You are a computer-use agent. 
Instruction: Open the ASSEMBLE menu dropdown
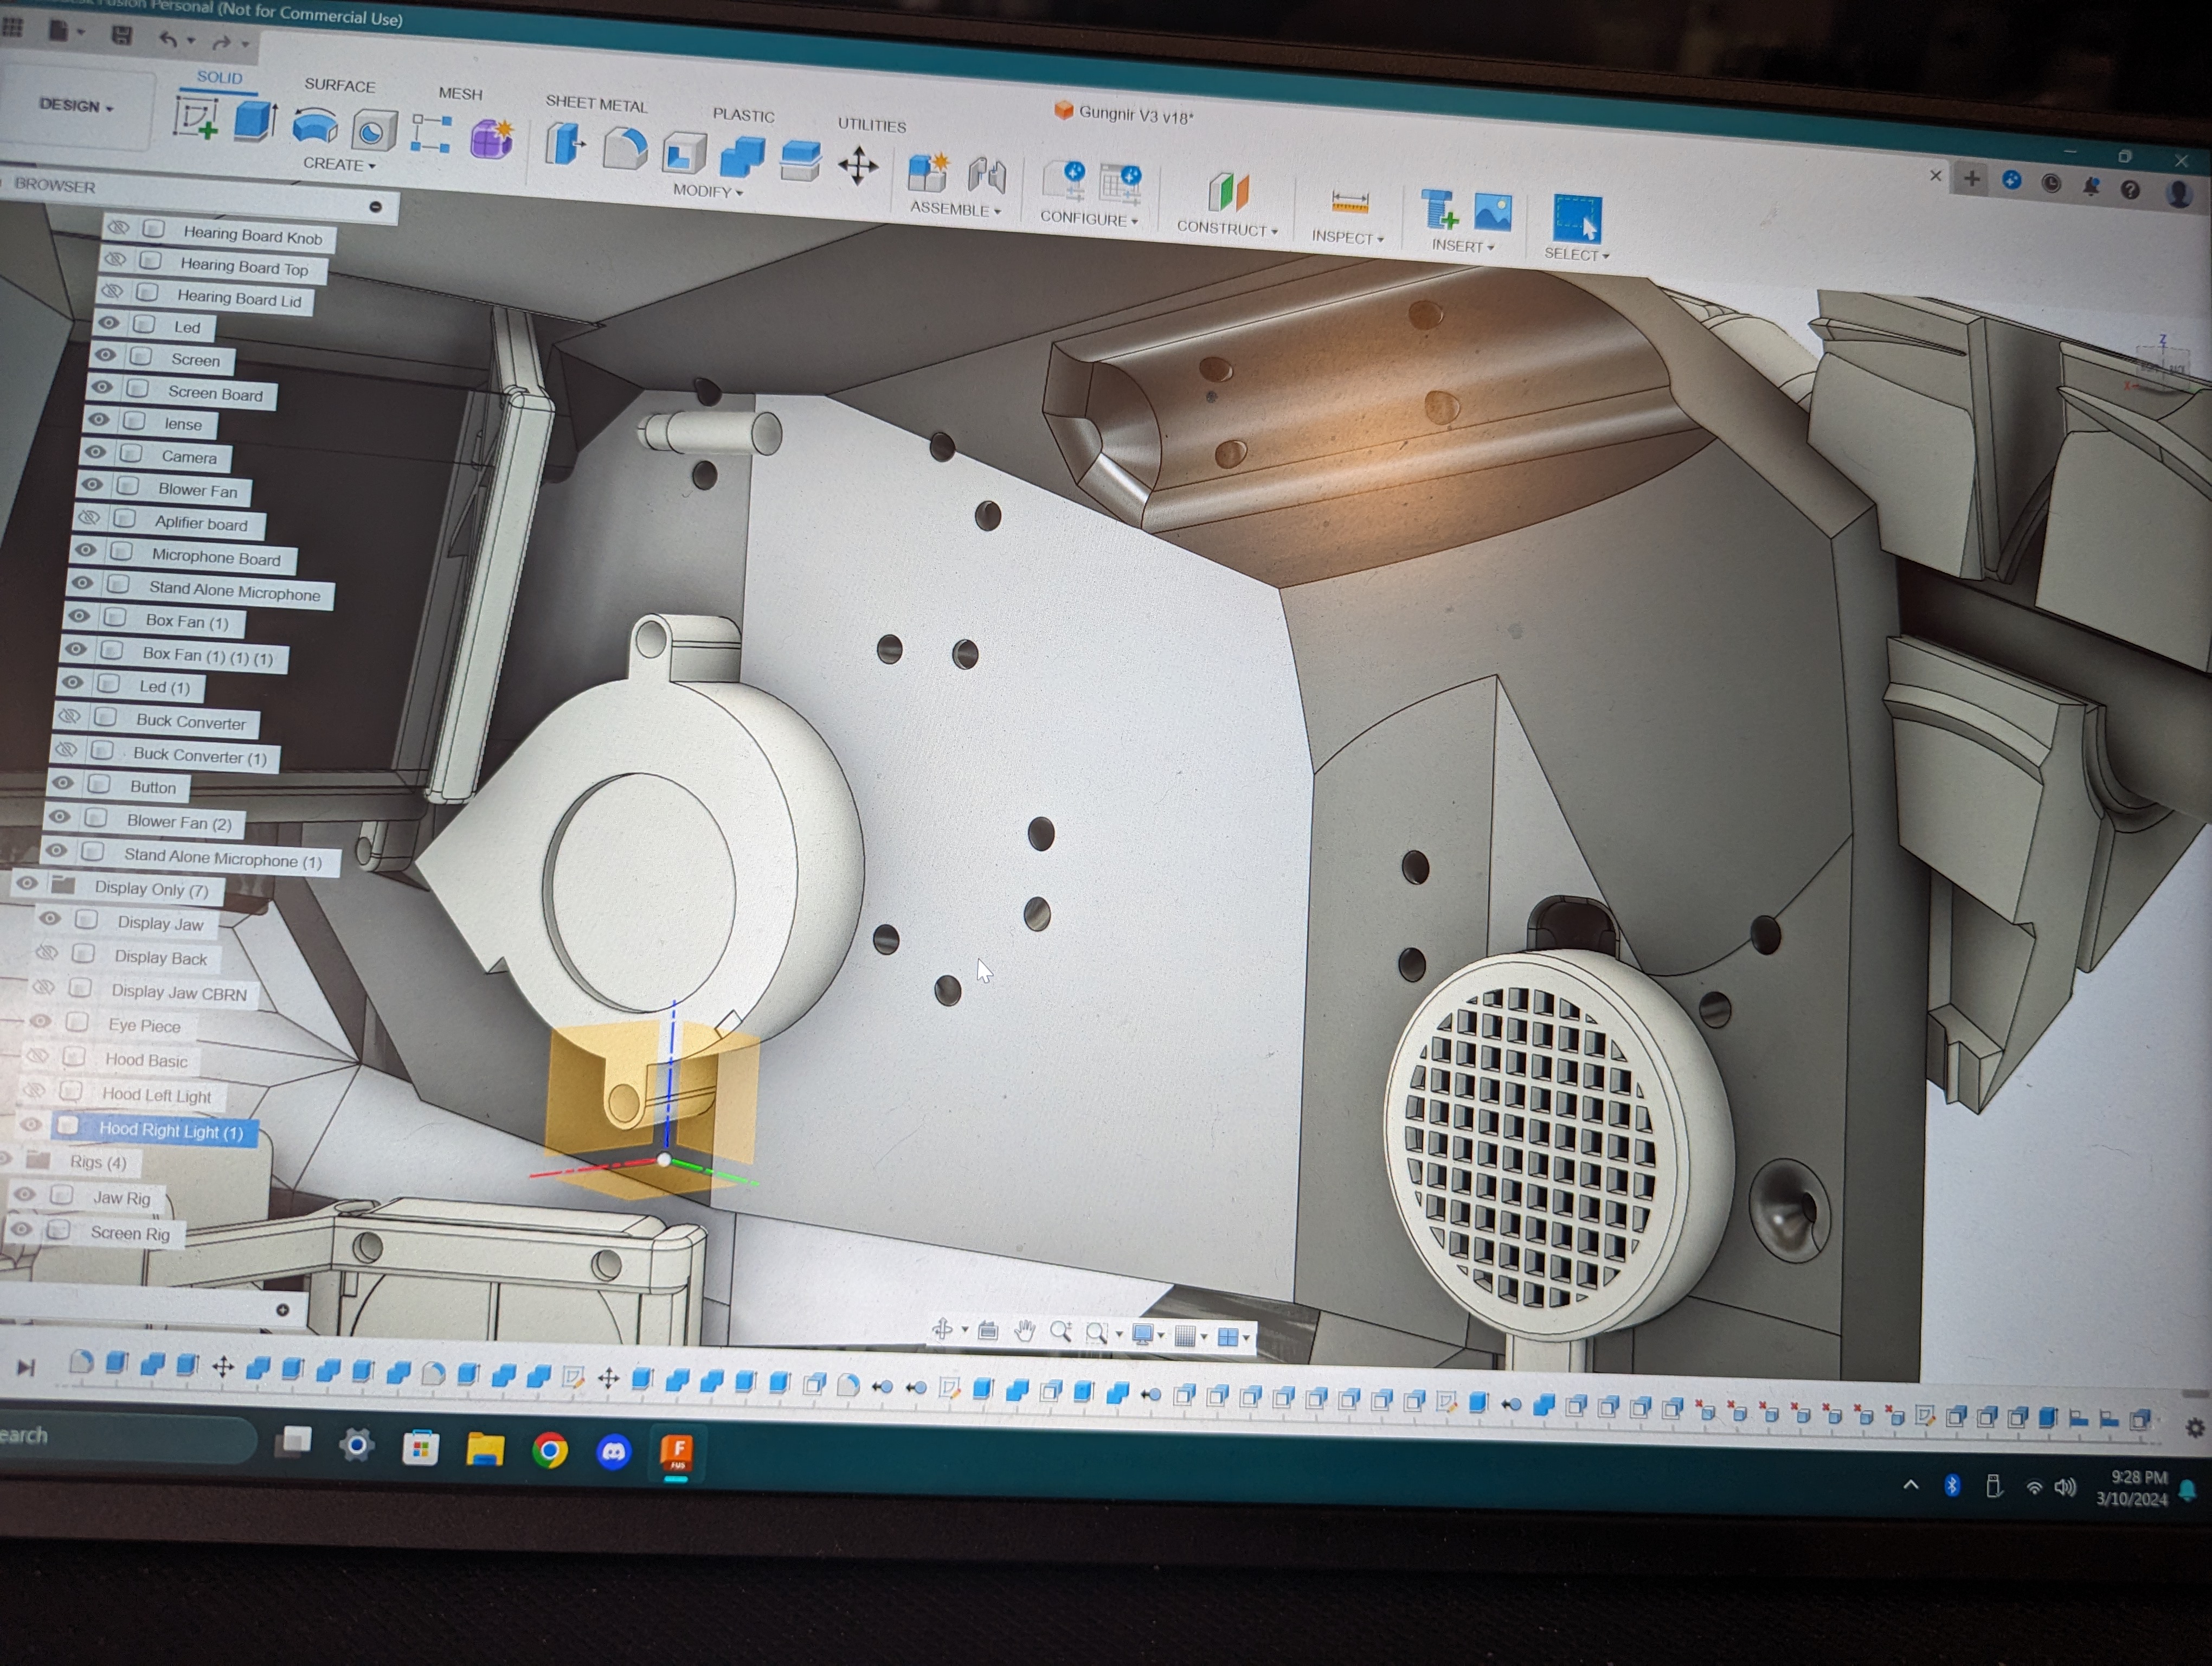(955, 209)
